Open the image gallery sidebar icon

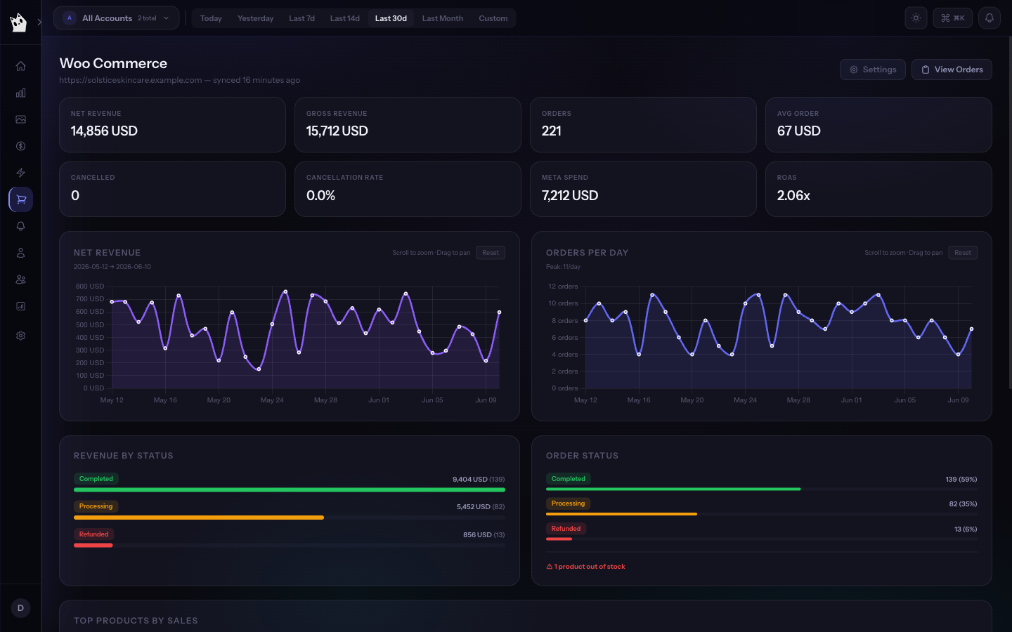(x=20, y=119)
